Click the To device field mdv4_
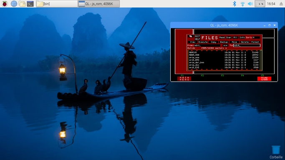Screen dimensions: 285x160 pos(247,45)
